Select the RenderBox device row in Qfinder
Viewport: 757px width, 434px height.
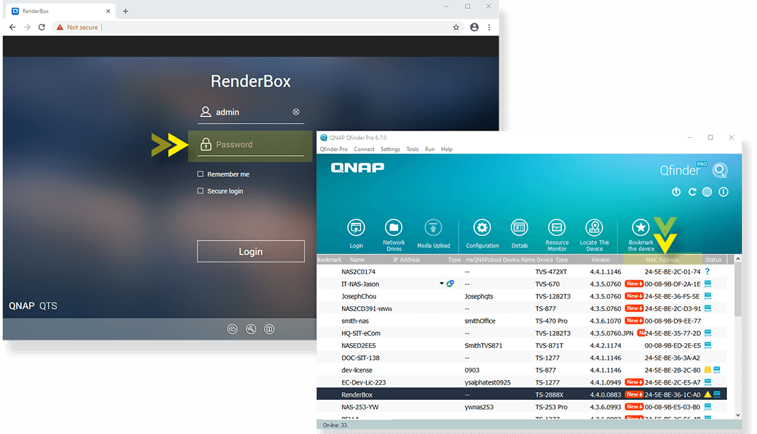(521, 394)
